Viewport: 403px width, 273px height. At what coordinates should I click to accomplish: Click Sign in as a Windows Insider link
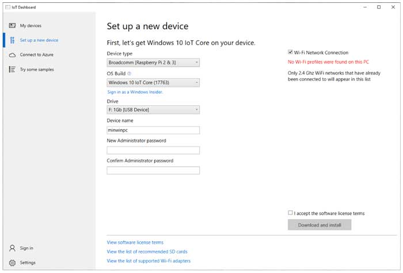click(135, 92)
